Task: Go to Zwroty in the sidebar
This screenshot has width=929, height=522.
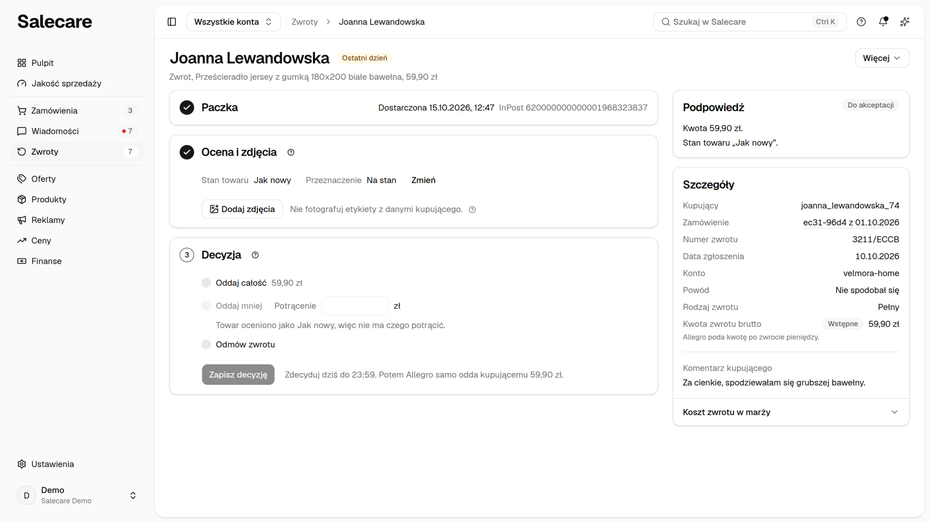Action: click(x=77, y=152)
